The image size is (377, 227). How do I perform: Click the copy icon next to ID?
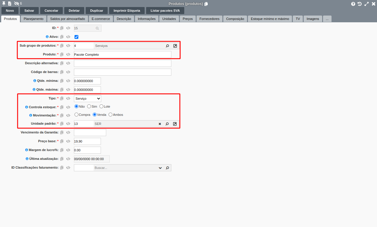click(x=62, y=28)
